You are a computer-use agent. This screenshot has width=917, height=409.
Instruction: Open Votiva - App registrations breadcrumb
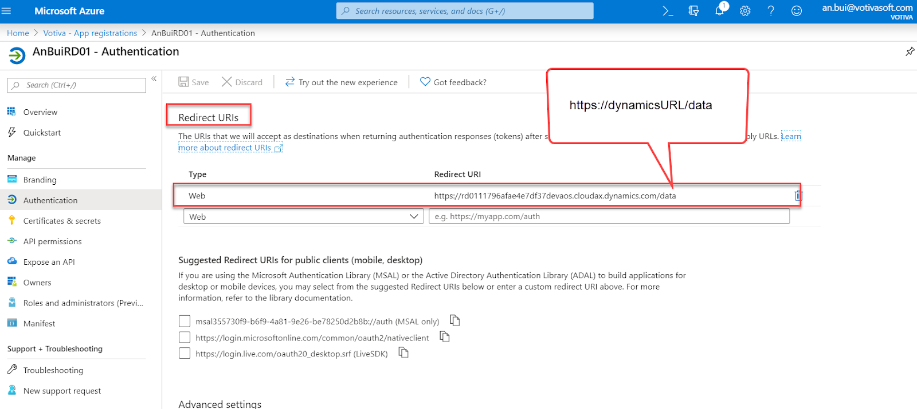[90, 33]
